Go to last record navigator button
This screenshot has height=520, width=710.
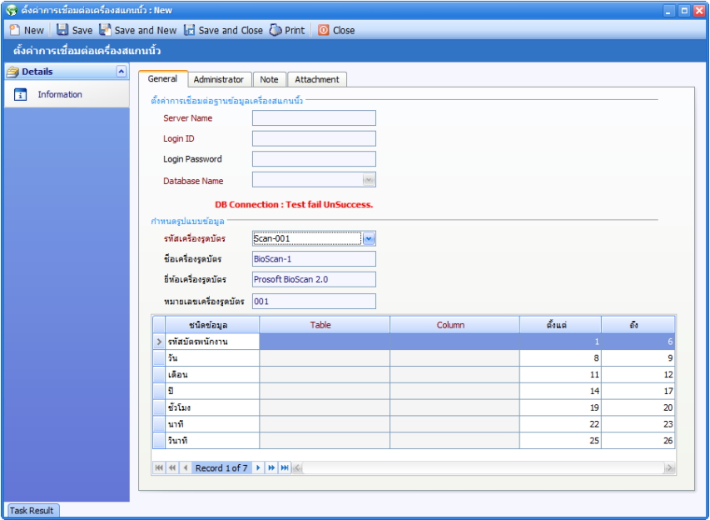click(x=285, y=467)
